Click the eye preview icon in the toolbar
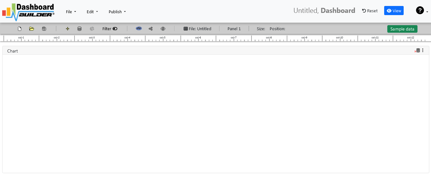This screenshot has width=431, height=188. tap(163, 29)
